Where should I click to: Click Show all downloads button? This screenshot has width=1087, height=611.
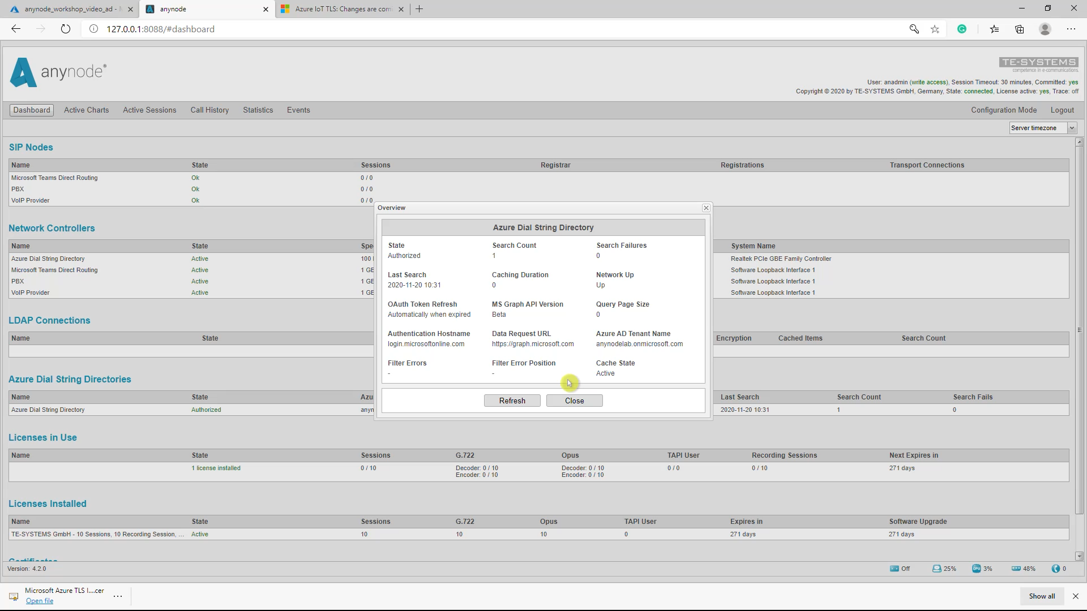click(1042, 596)
